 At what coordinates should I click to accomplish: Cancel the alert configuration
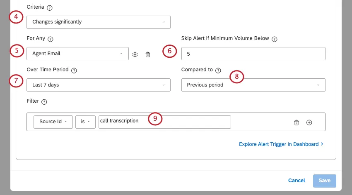pyautogui.click(x=297, y=181)
